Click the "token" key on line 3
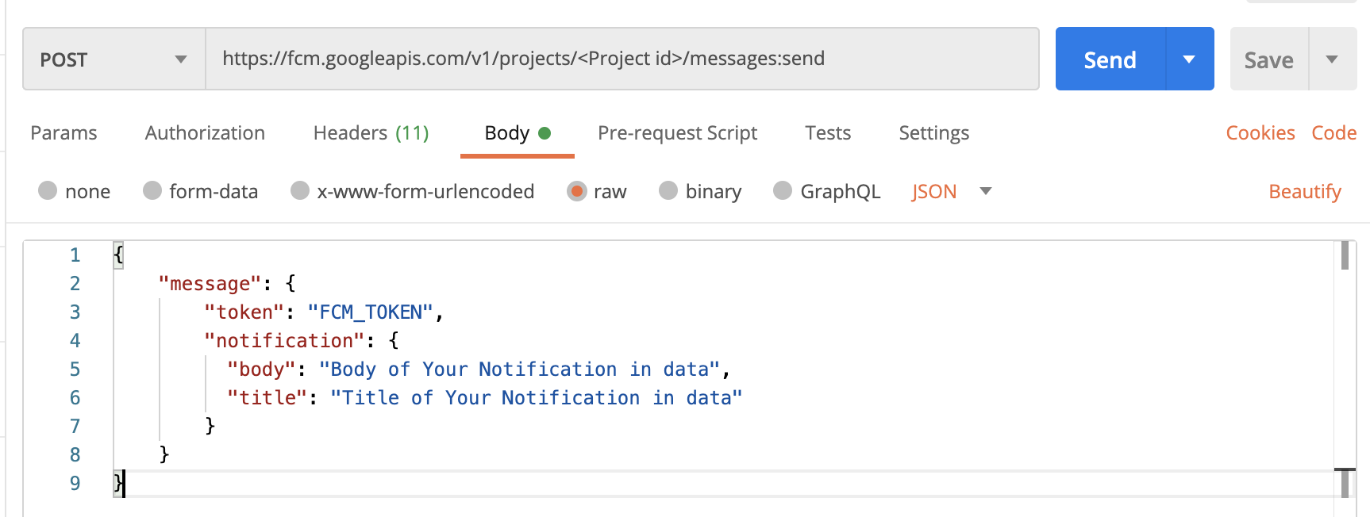 (x=244, y=312)
